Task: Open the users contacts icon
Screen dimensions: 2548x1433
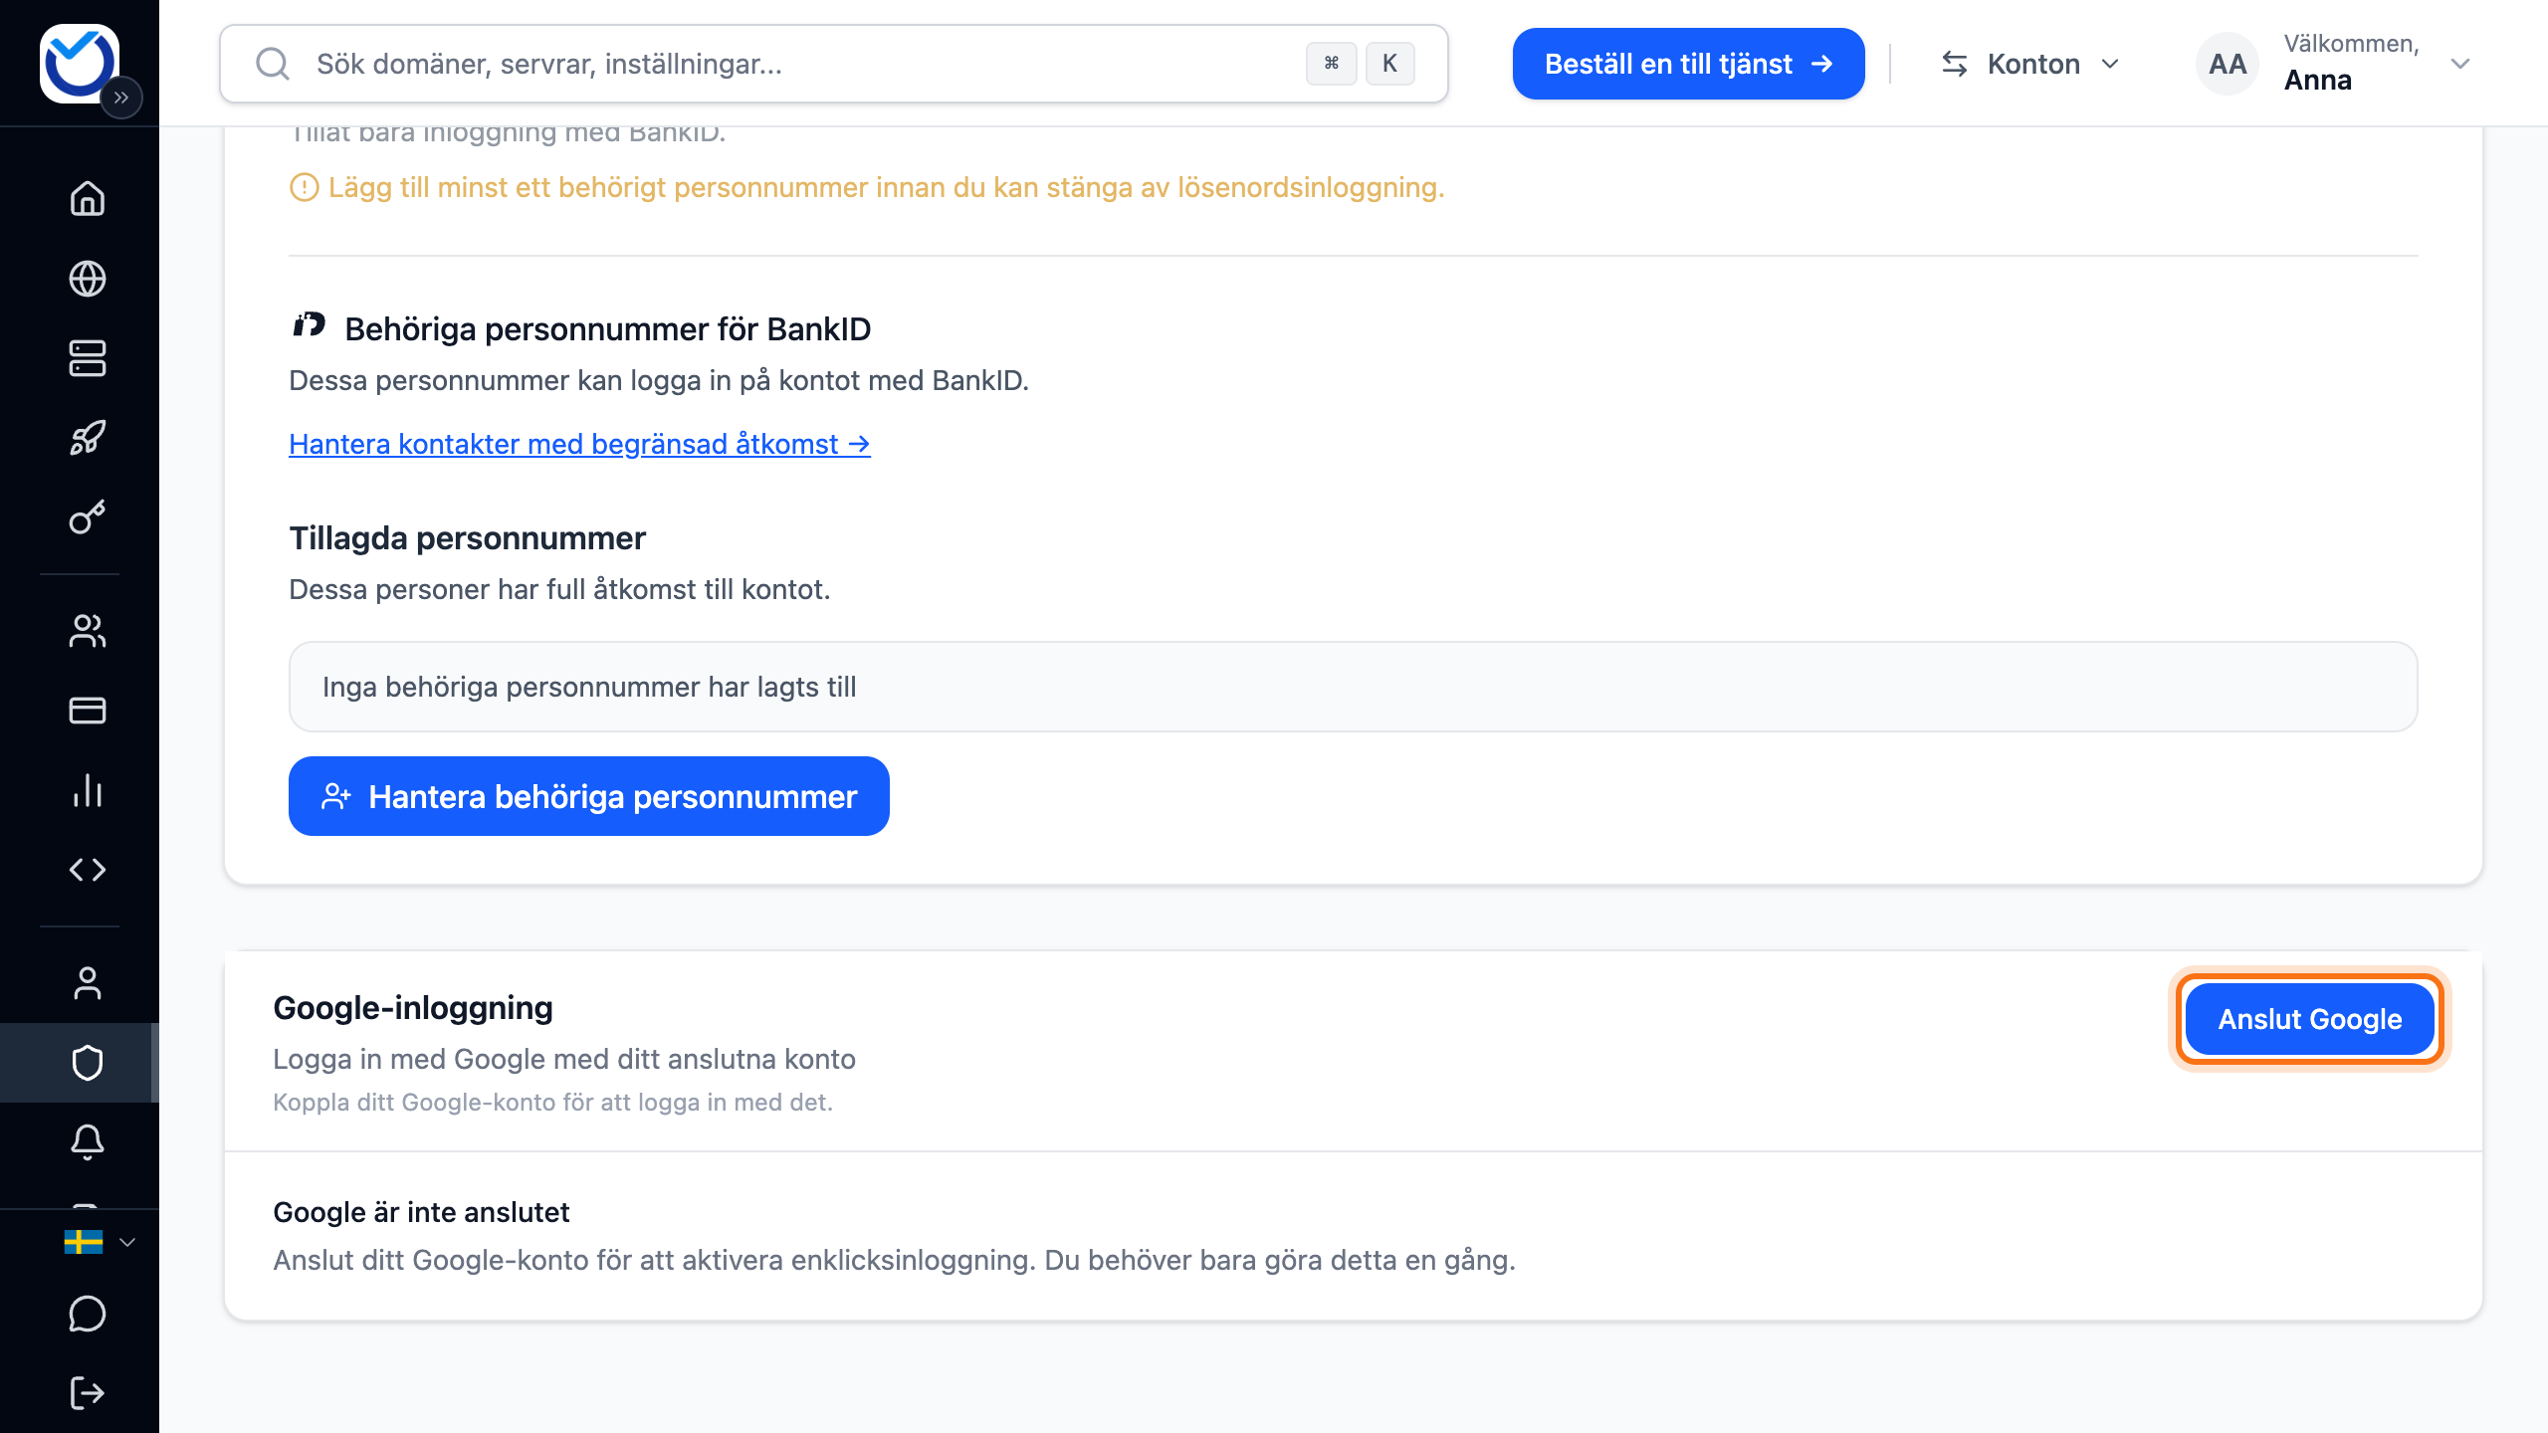Action: (x=88, y=631)
